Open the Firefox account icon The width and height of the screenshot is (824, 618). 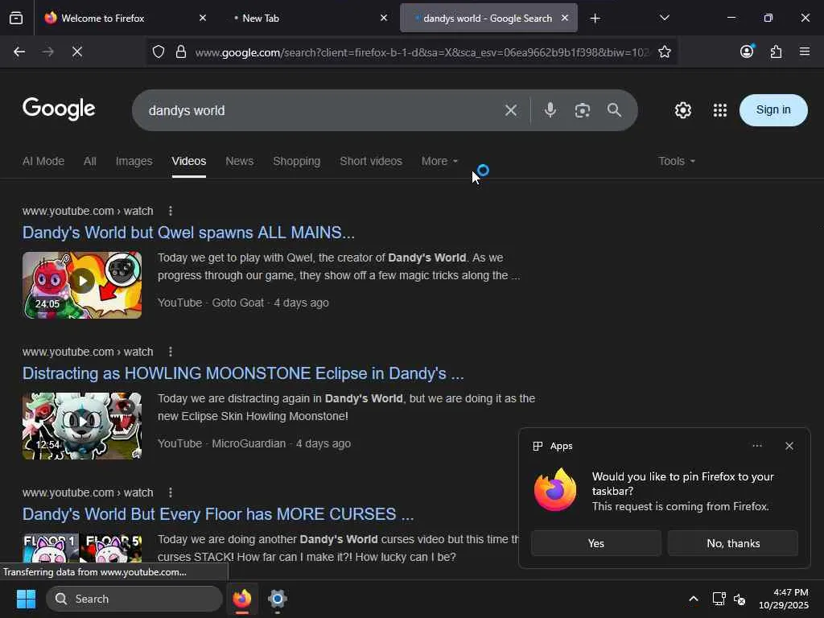pos(747,51)
